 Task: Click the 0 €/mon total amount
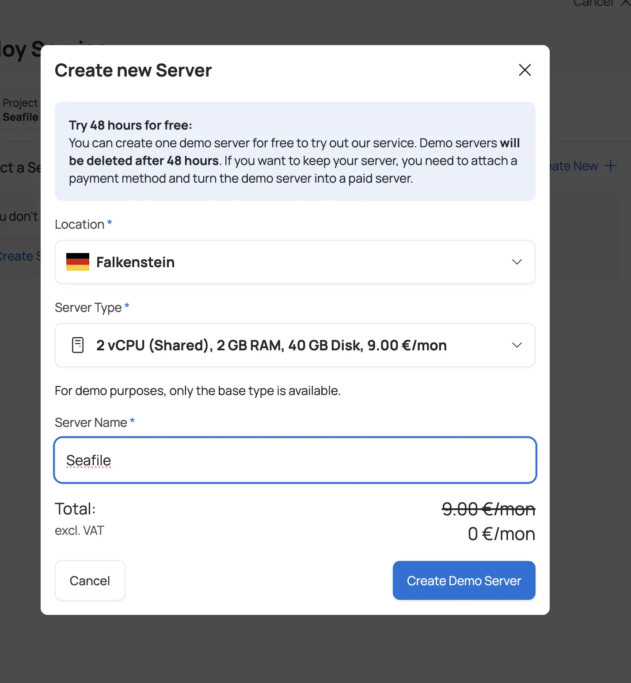click(501, 533)
